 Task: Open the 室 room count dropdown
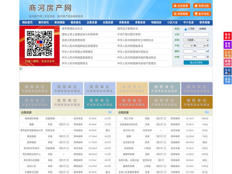point(188,46)
